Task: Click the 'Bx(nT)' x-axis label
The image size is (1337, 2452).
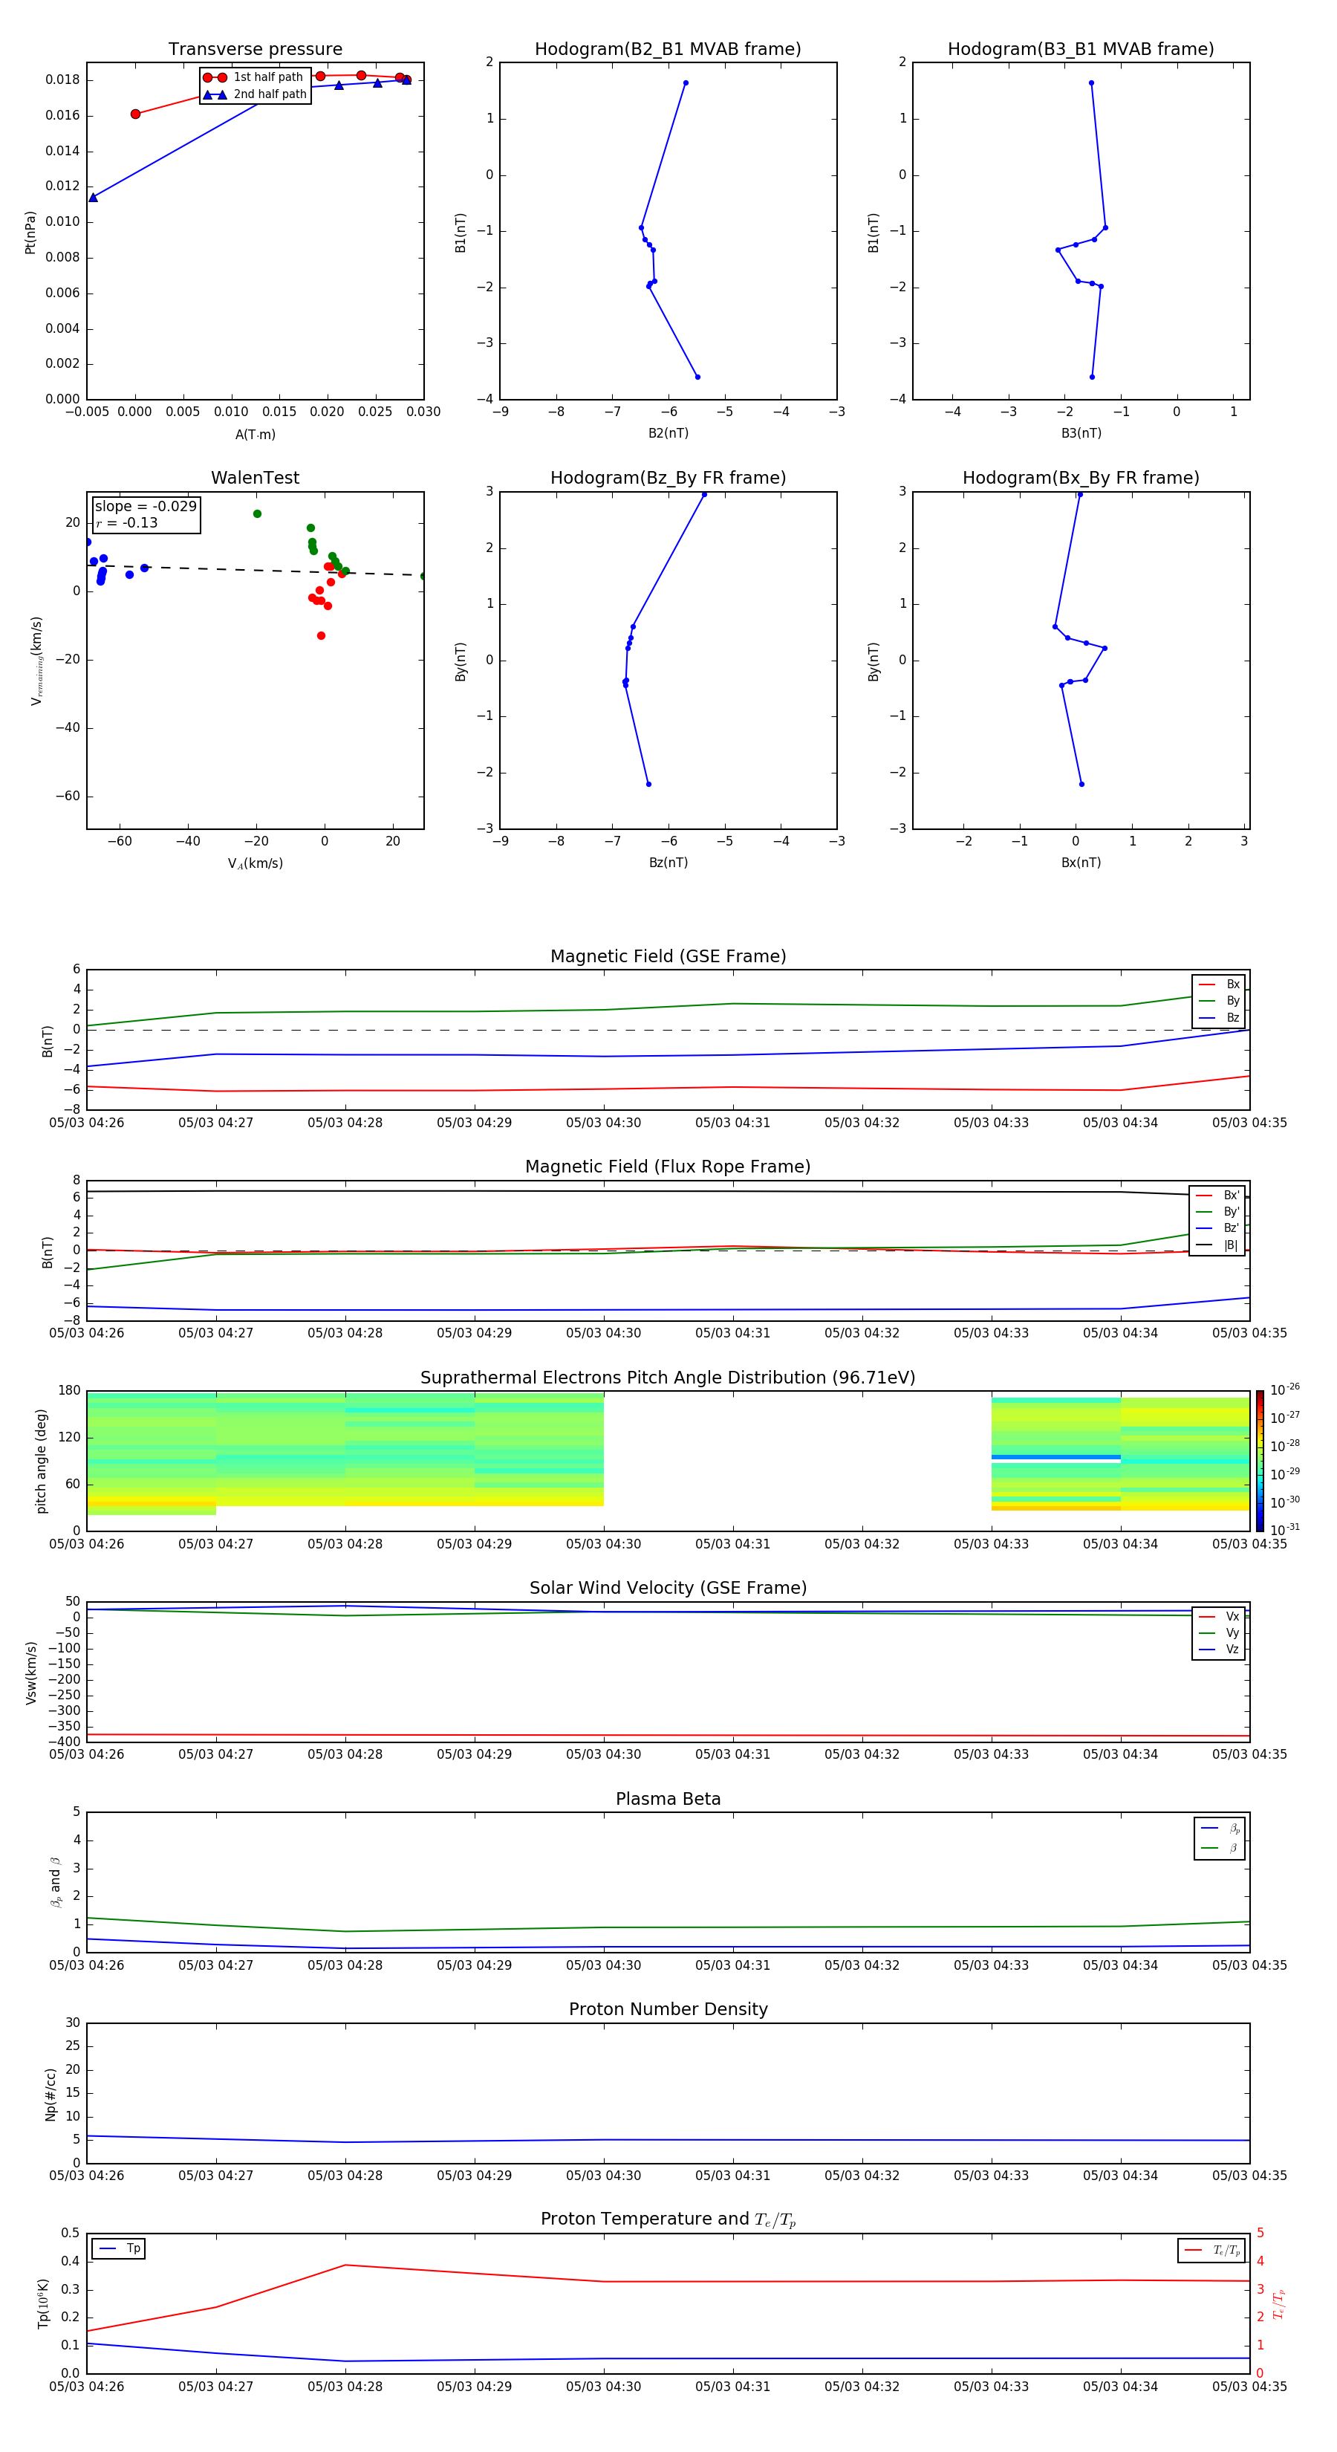Action: pyautogui.click(x=1081, y=863)
